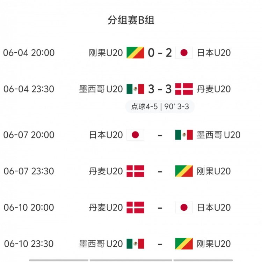
Task: Open the 0 - 2 score details
Action: [x=160, y=53]
